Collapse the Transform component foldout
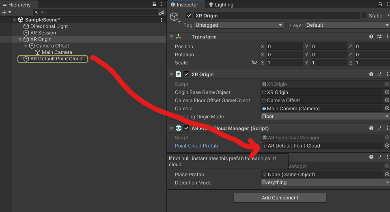This screenshot has width=390, height=212. tap(171, 37)
